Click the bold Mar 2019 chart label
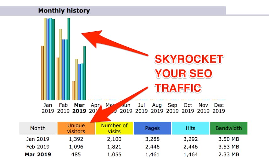 79,108
